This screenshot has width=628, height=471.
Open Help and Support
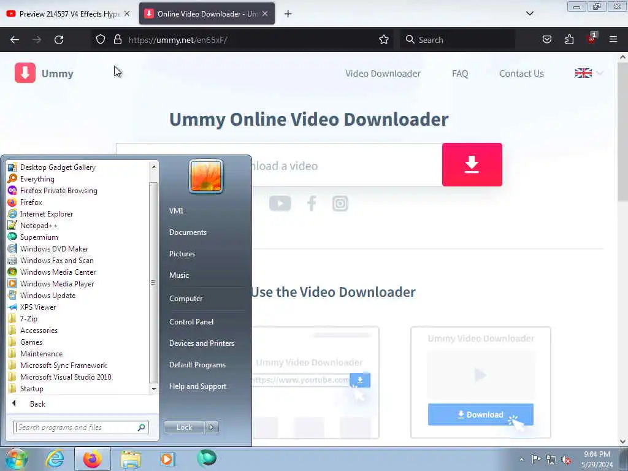coord(197,386)
